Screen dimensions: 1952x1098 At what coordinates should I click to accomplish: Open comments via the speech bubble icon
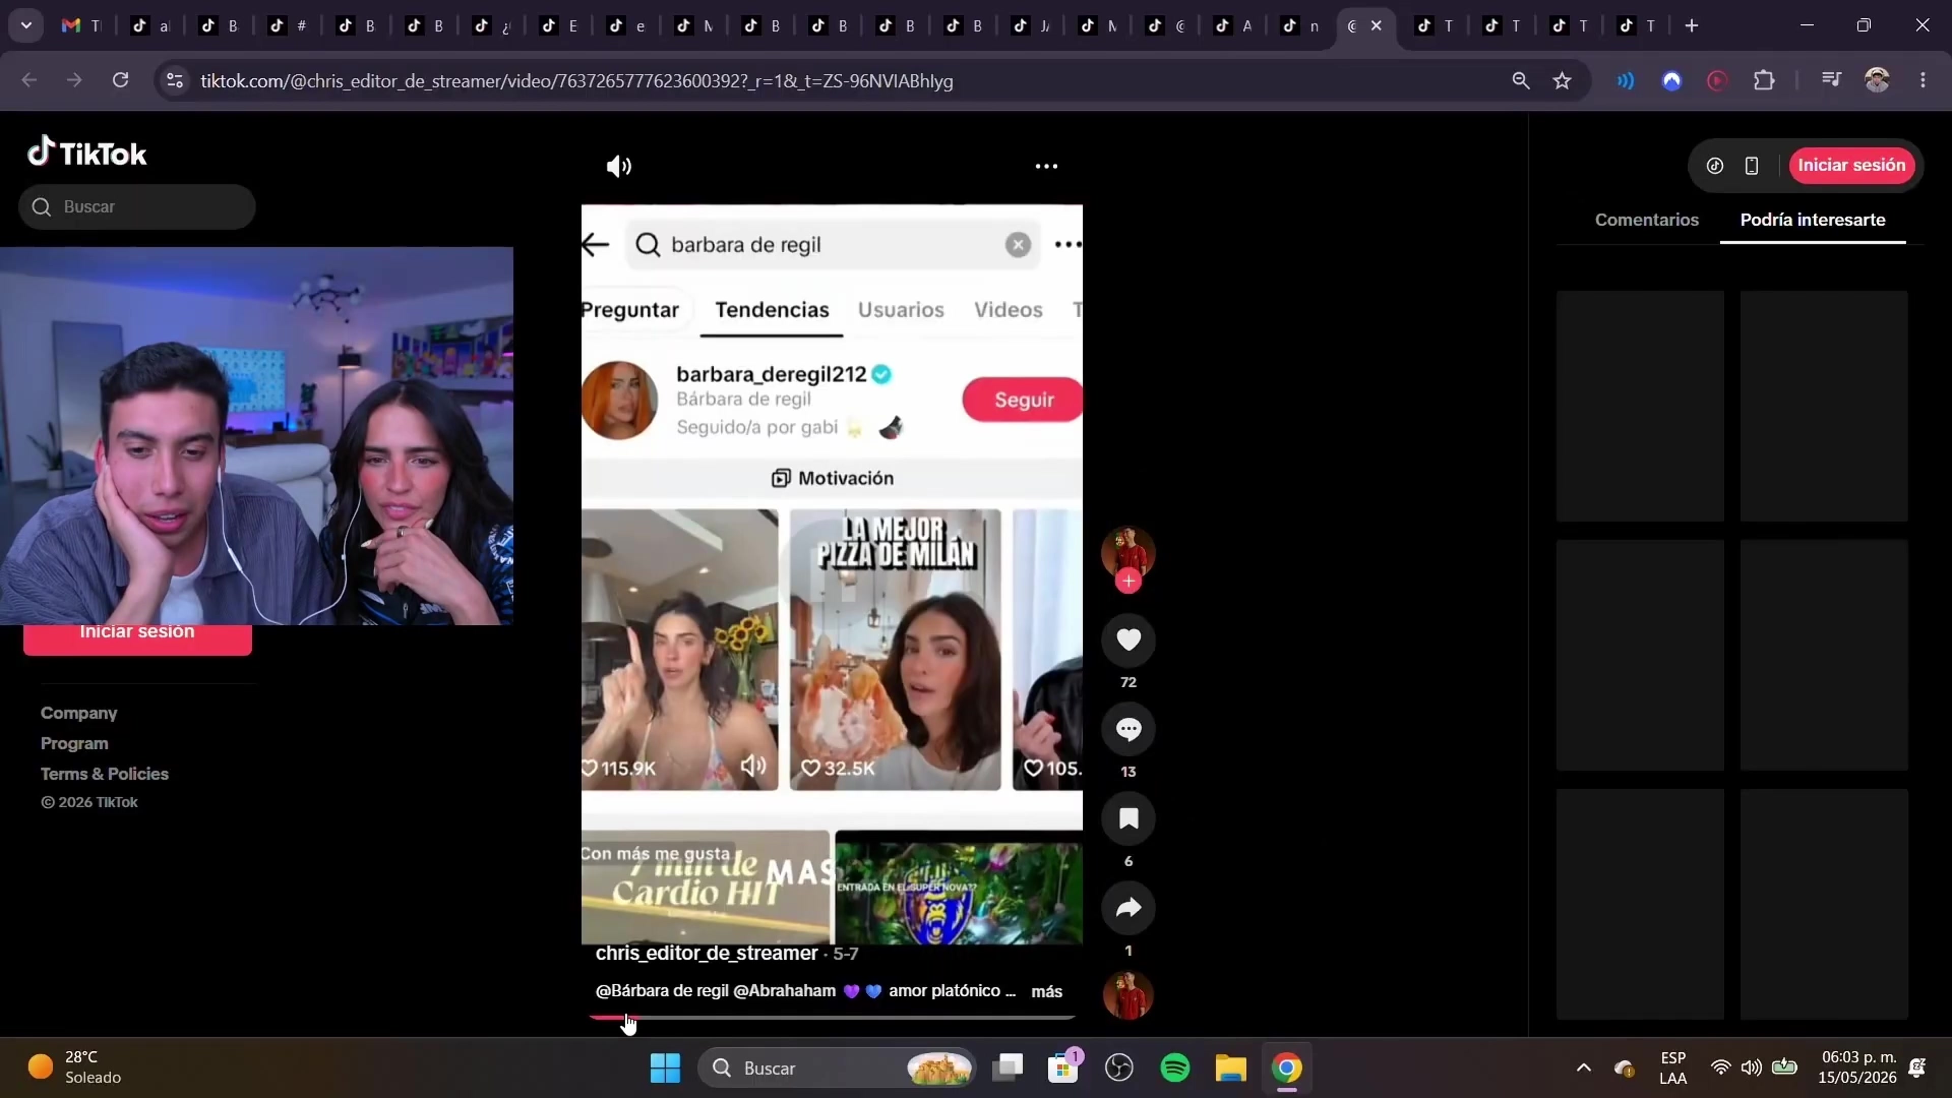pos(1127,730)
